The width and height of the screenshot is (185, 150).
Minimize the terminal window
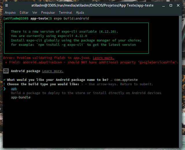pos(163,5)
